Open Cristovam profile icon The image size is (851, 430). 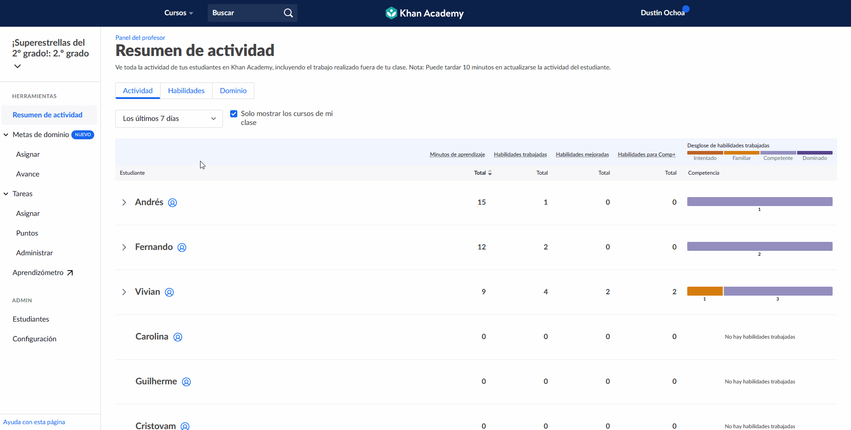(x=185, y=426)
